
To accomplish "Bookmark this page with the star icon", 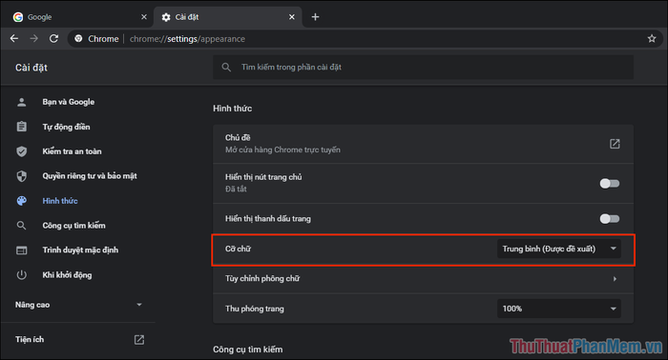I will click(652, 39).
